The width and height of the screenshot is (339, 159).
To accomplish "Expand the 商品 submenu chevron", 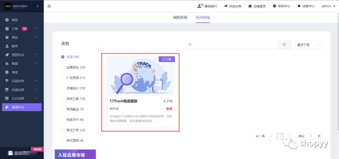I will [x=36, y=37].
